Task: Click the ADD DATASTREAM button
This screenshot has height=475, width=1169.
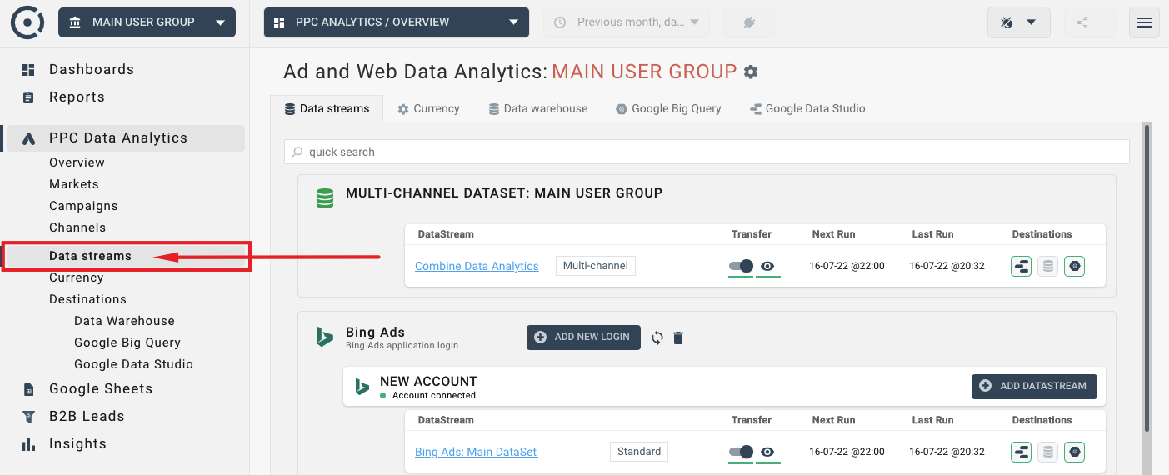Action: click(1034, 386)
